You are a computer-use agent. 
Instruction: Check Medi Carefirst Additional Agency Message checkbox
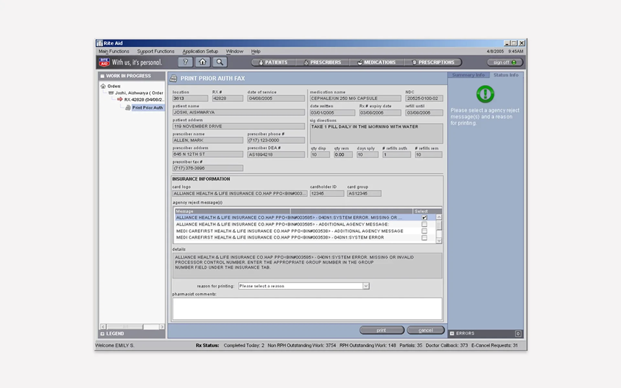424,231
